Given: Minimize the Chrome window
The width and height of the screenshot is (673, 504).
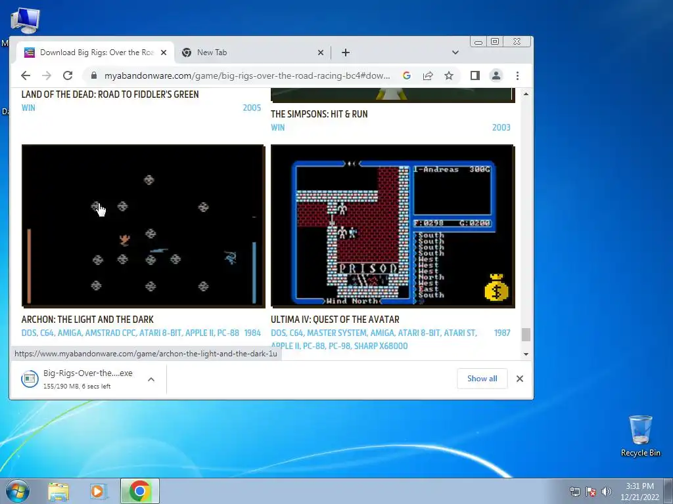Looking at the screenshot, I should 478,41.
